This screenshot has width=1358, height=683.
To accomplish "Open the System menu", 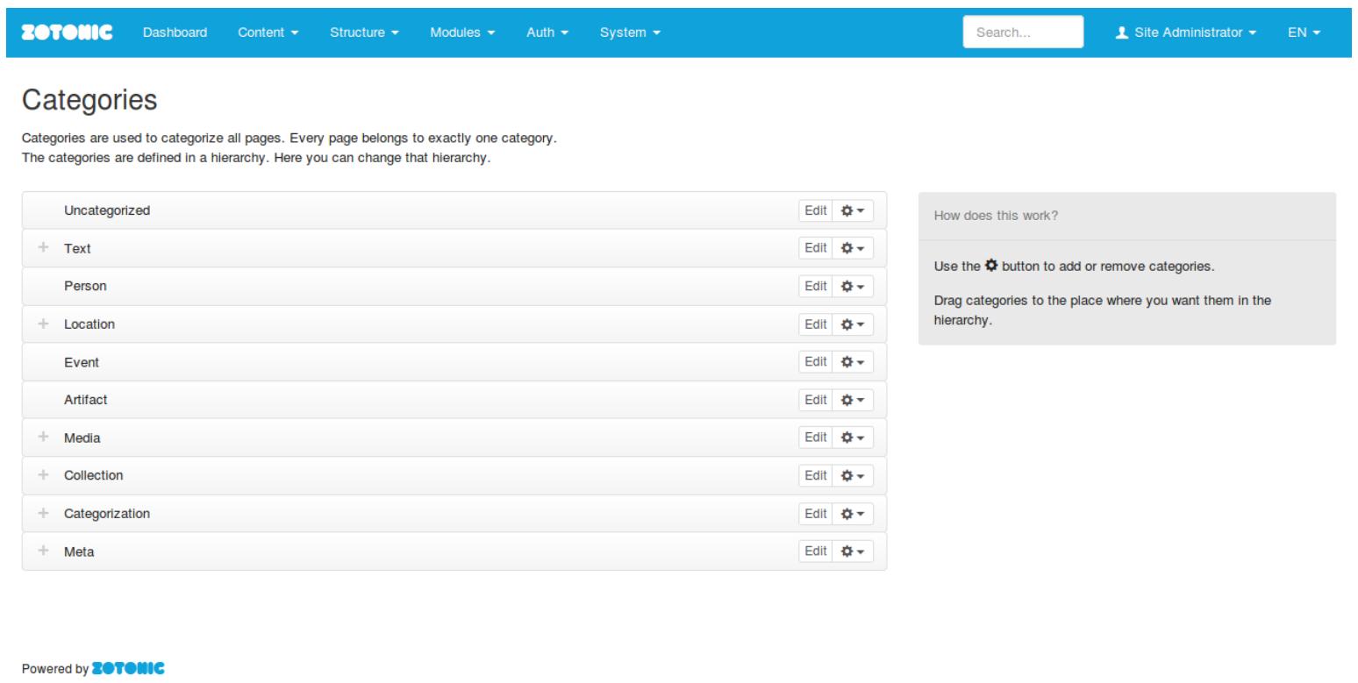I will click(x=630, y=32).
